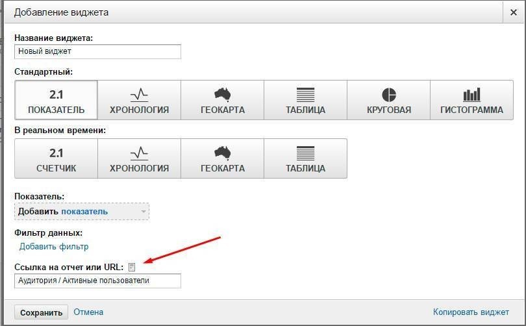Click Копировать виджет link
This screenshot has height=326, width=526.
coord(471,312)
